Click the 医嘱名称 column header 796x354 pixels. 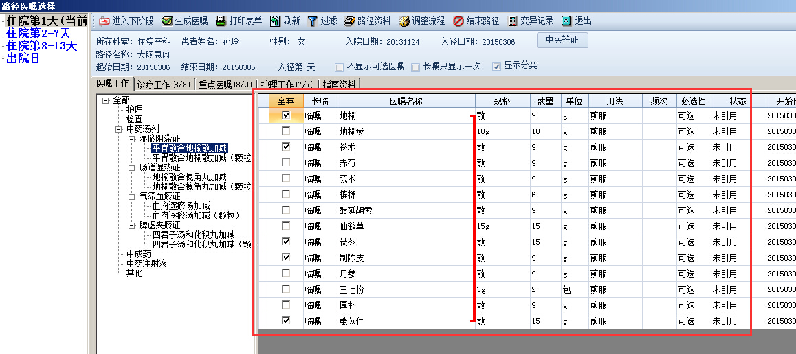click(x=407, y=101)
